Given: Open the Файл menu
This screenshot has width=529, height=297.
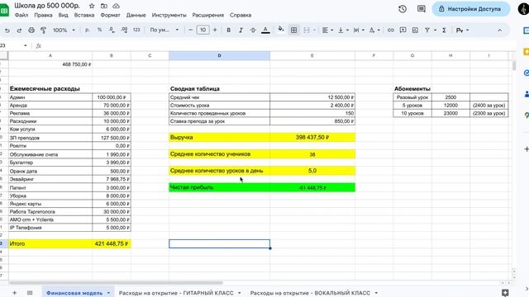Looking at the screenshot, I should pos(21,15).
